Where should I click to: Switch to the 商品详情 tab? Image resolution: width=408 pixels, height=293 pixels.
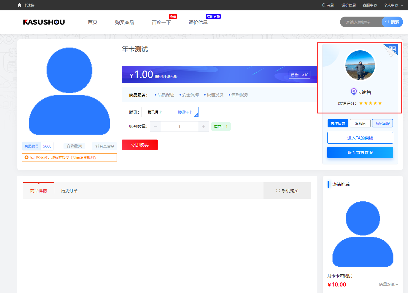[x=39, y=191]
